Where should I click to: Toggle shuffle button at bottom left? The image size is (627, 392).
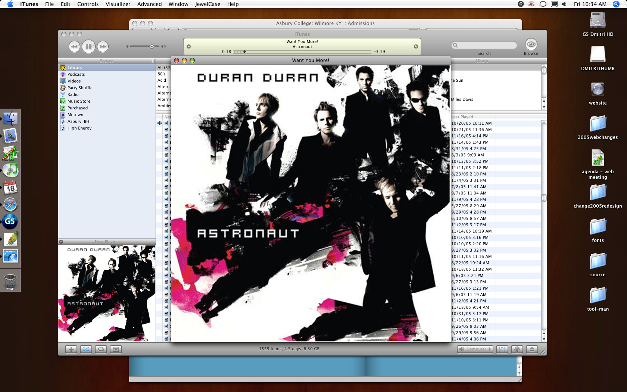tap(86, 349)
